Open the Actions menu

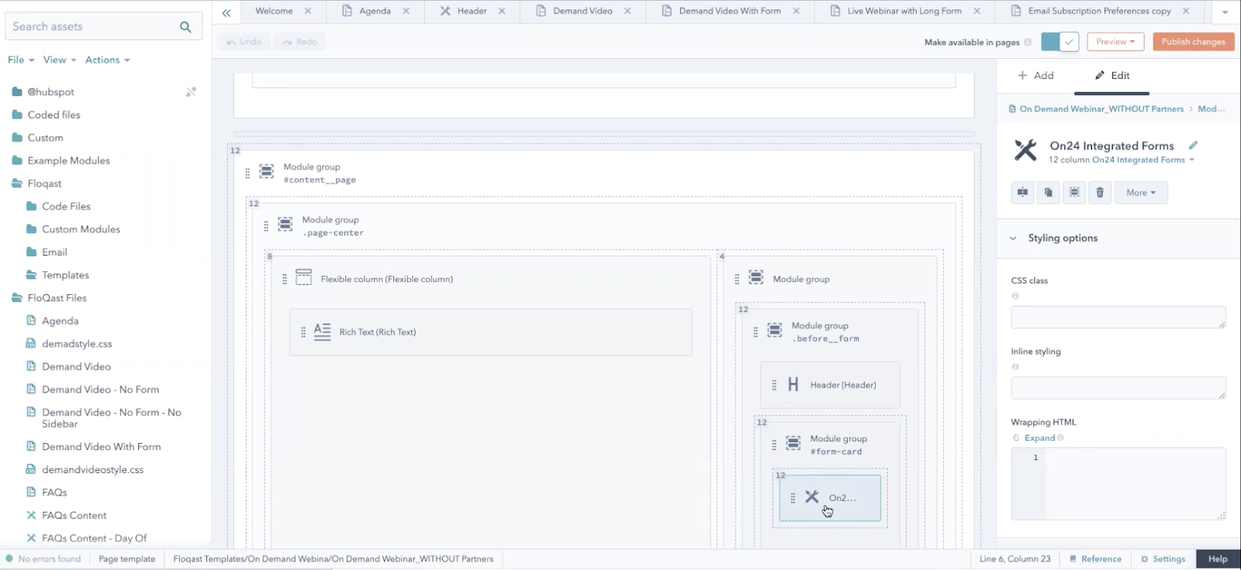(108, 60)
